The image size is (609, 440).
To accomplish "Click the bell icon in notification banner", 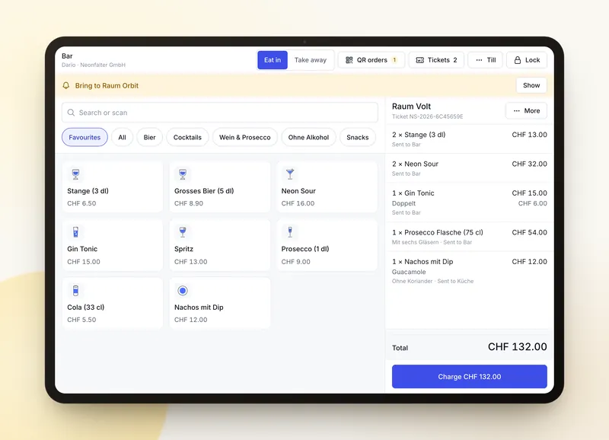I will (66, 85).
